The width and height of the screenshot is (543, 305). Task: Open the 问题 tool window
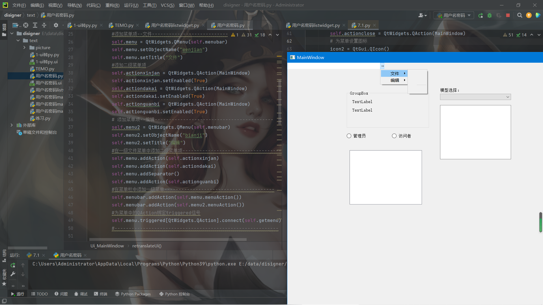[x=61, y=294]
